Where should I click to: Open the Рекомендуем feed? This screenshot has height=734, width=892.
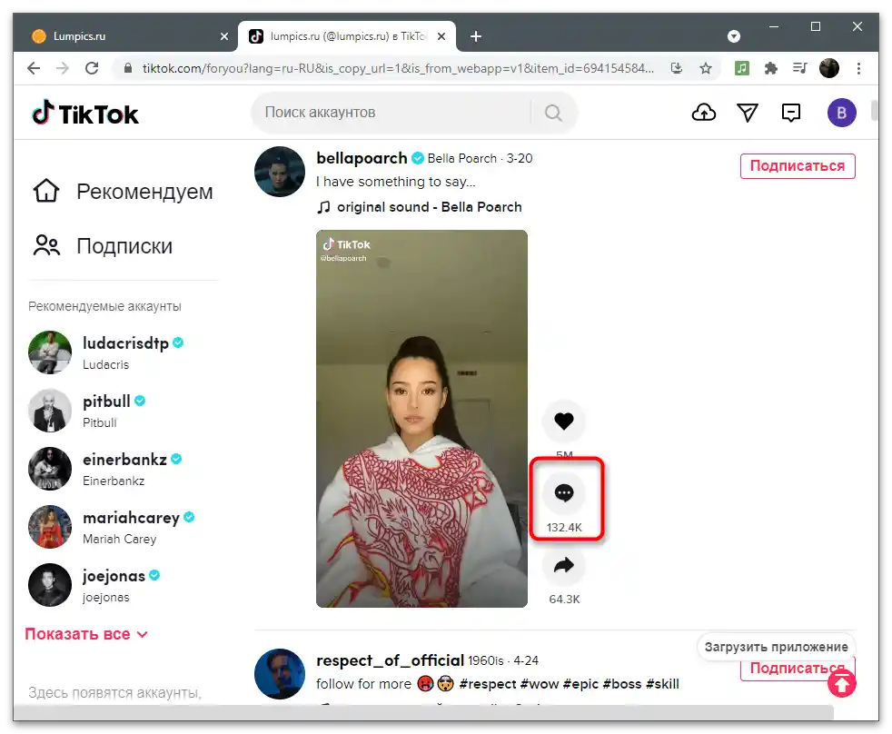click(x=123, y=191)
